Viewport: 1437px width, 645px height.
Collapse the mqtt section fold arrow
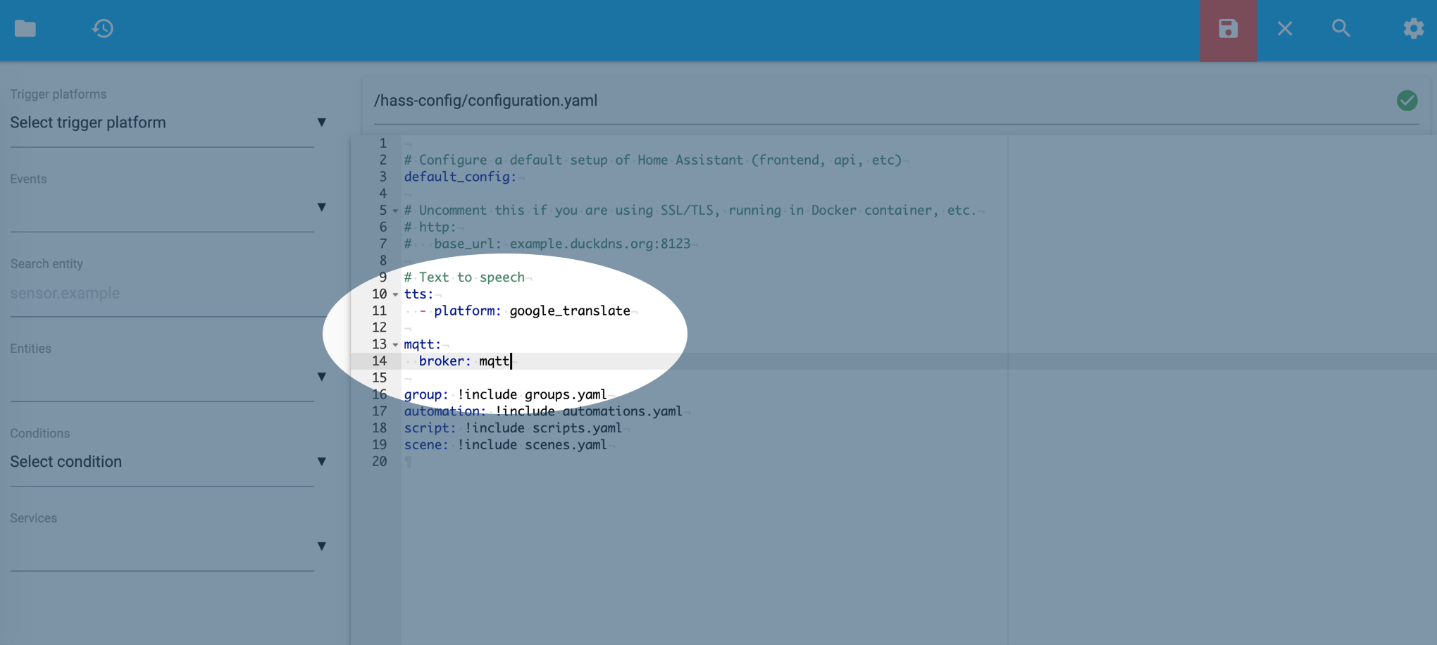[x=394, y=345]
